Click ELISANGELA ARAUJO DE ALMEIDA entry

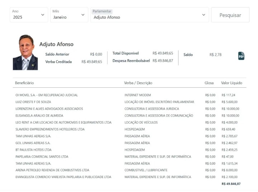[x=39, y=116]
